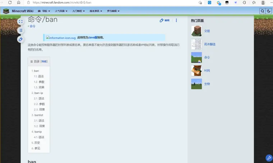This screenshot has width=273, height=163.
Task: Jump to contents entry 4.1 语法
Action: point(39,137)
